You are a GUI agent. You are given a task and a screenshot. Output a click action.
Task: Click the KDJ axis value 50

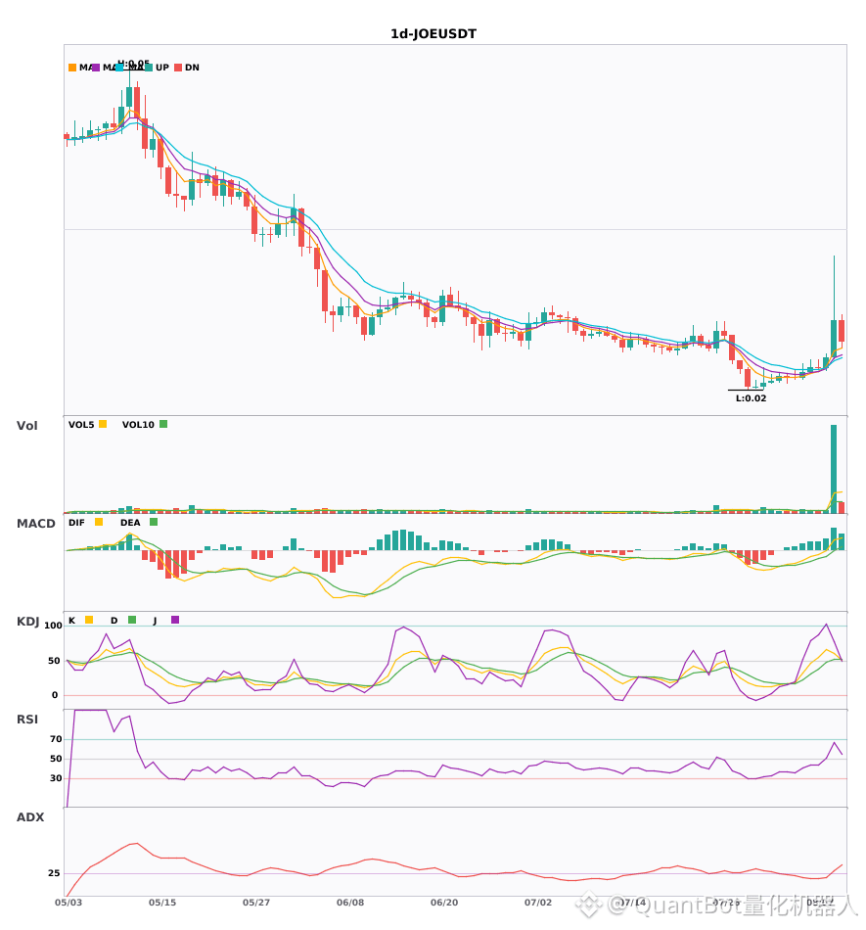tap(54, 661)
